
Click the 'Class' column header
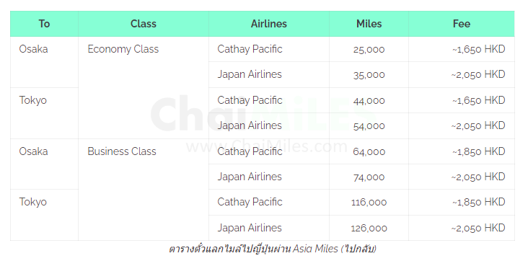pos(144,24)
